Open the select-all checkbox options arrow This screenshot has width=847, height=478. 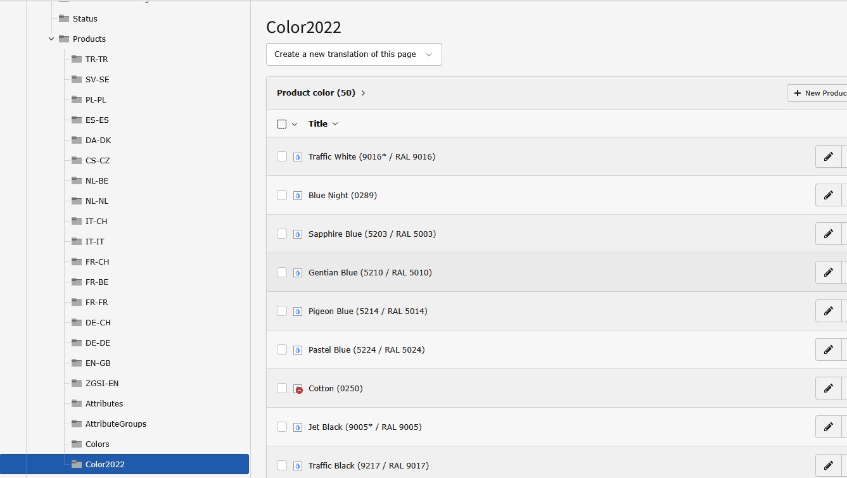(x=295, y=124)
